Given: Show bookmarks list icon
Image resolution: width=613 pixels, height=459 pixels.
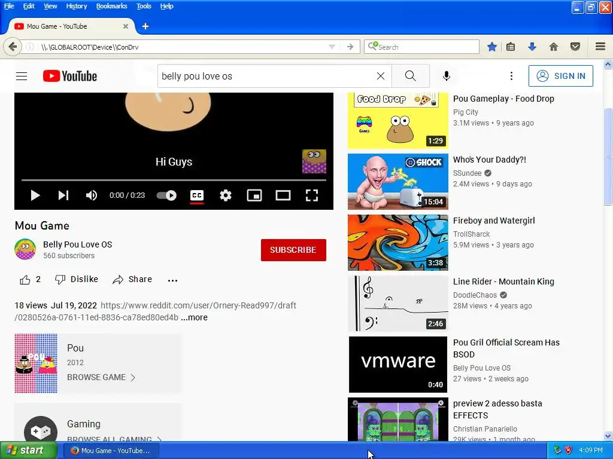Looking at the screenshot, I should (511, 47).
